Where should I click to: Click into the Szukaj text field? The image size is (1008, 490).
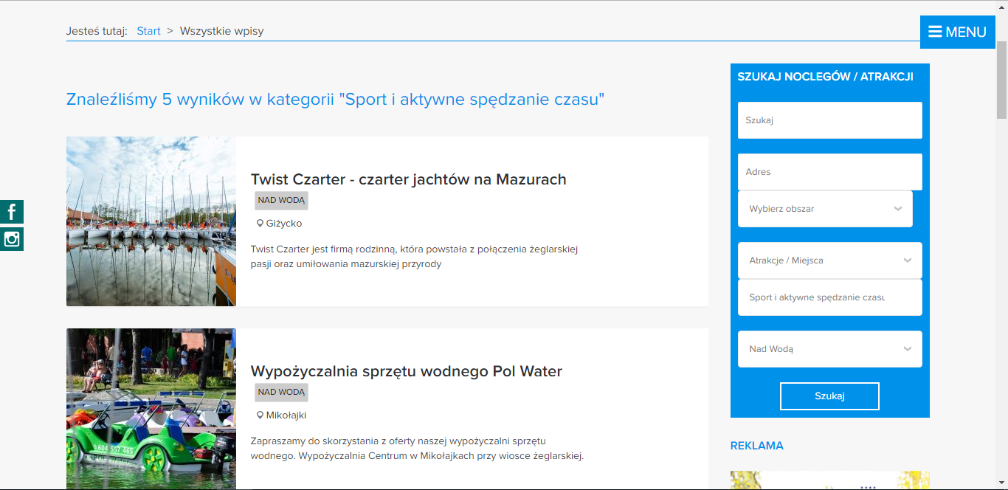[829, 120]
